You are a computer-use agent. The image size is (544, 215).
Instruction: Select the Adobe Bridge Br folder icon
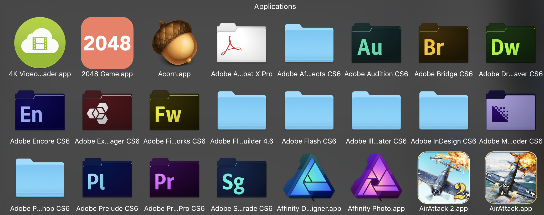coord(444,43)
